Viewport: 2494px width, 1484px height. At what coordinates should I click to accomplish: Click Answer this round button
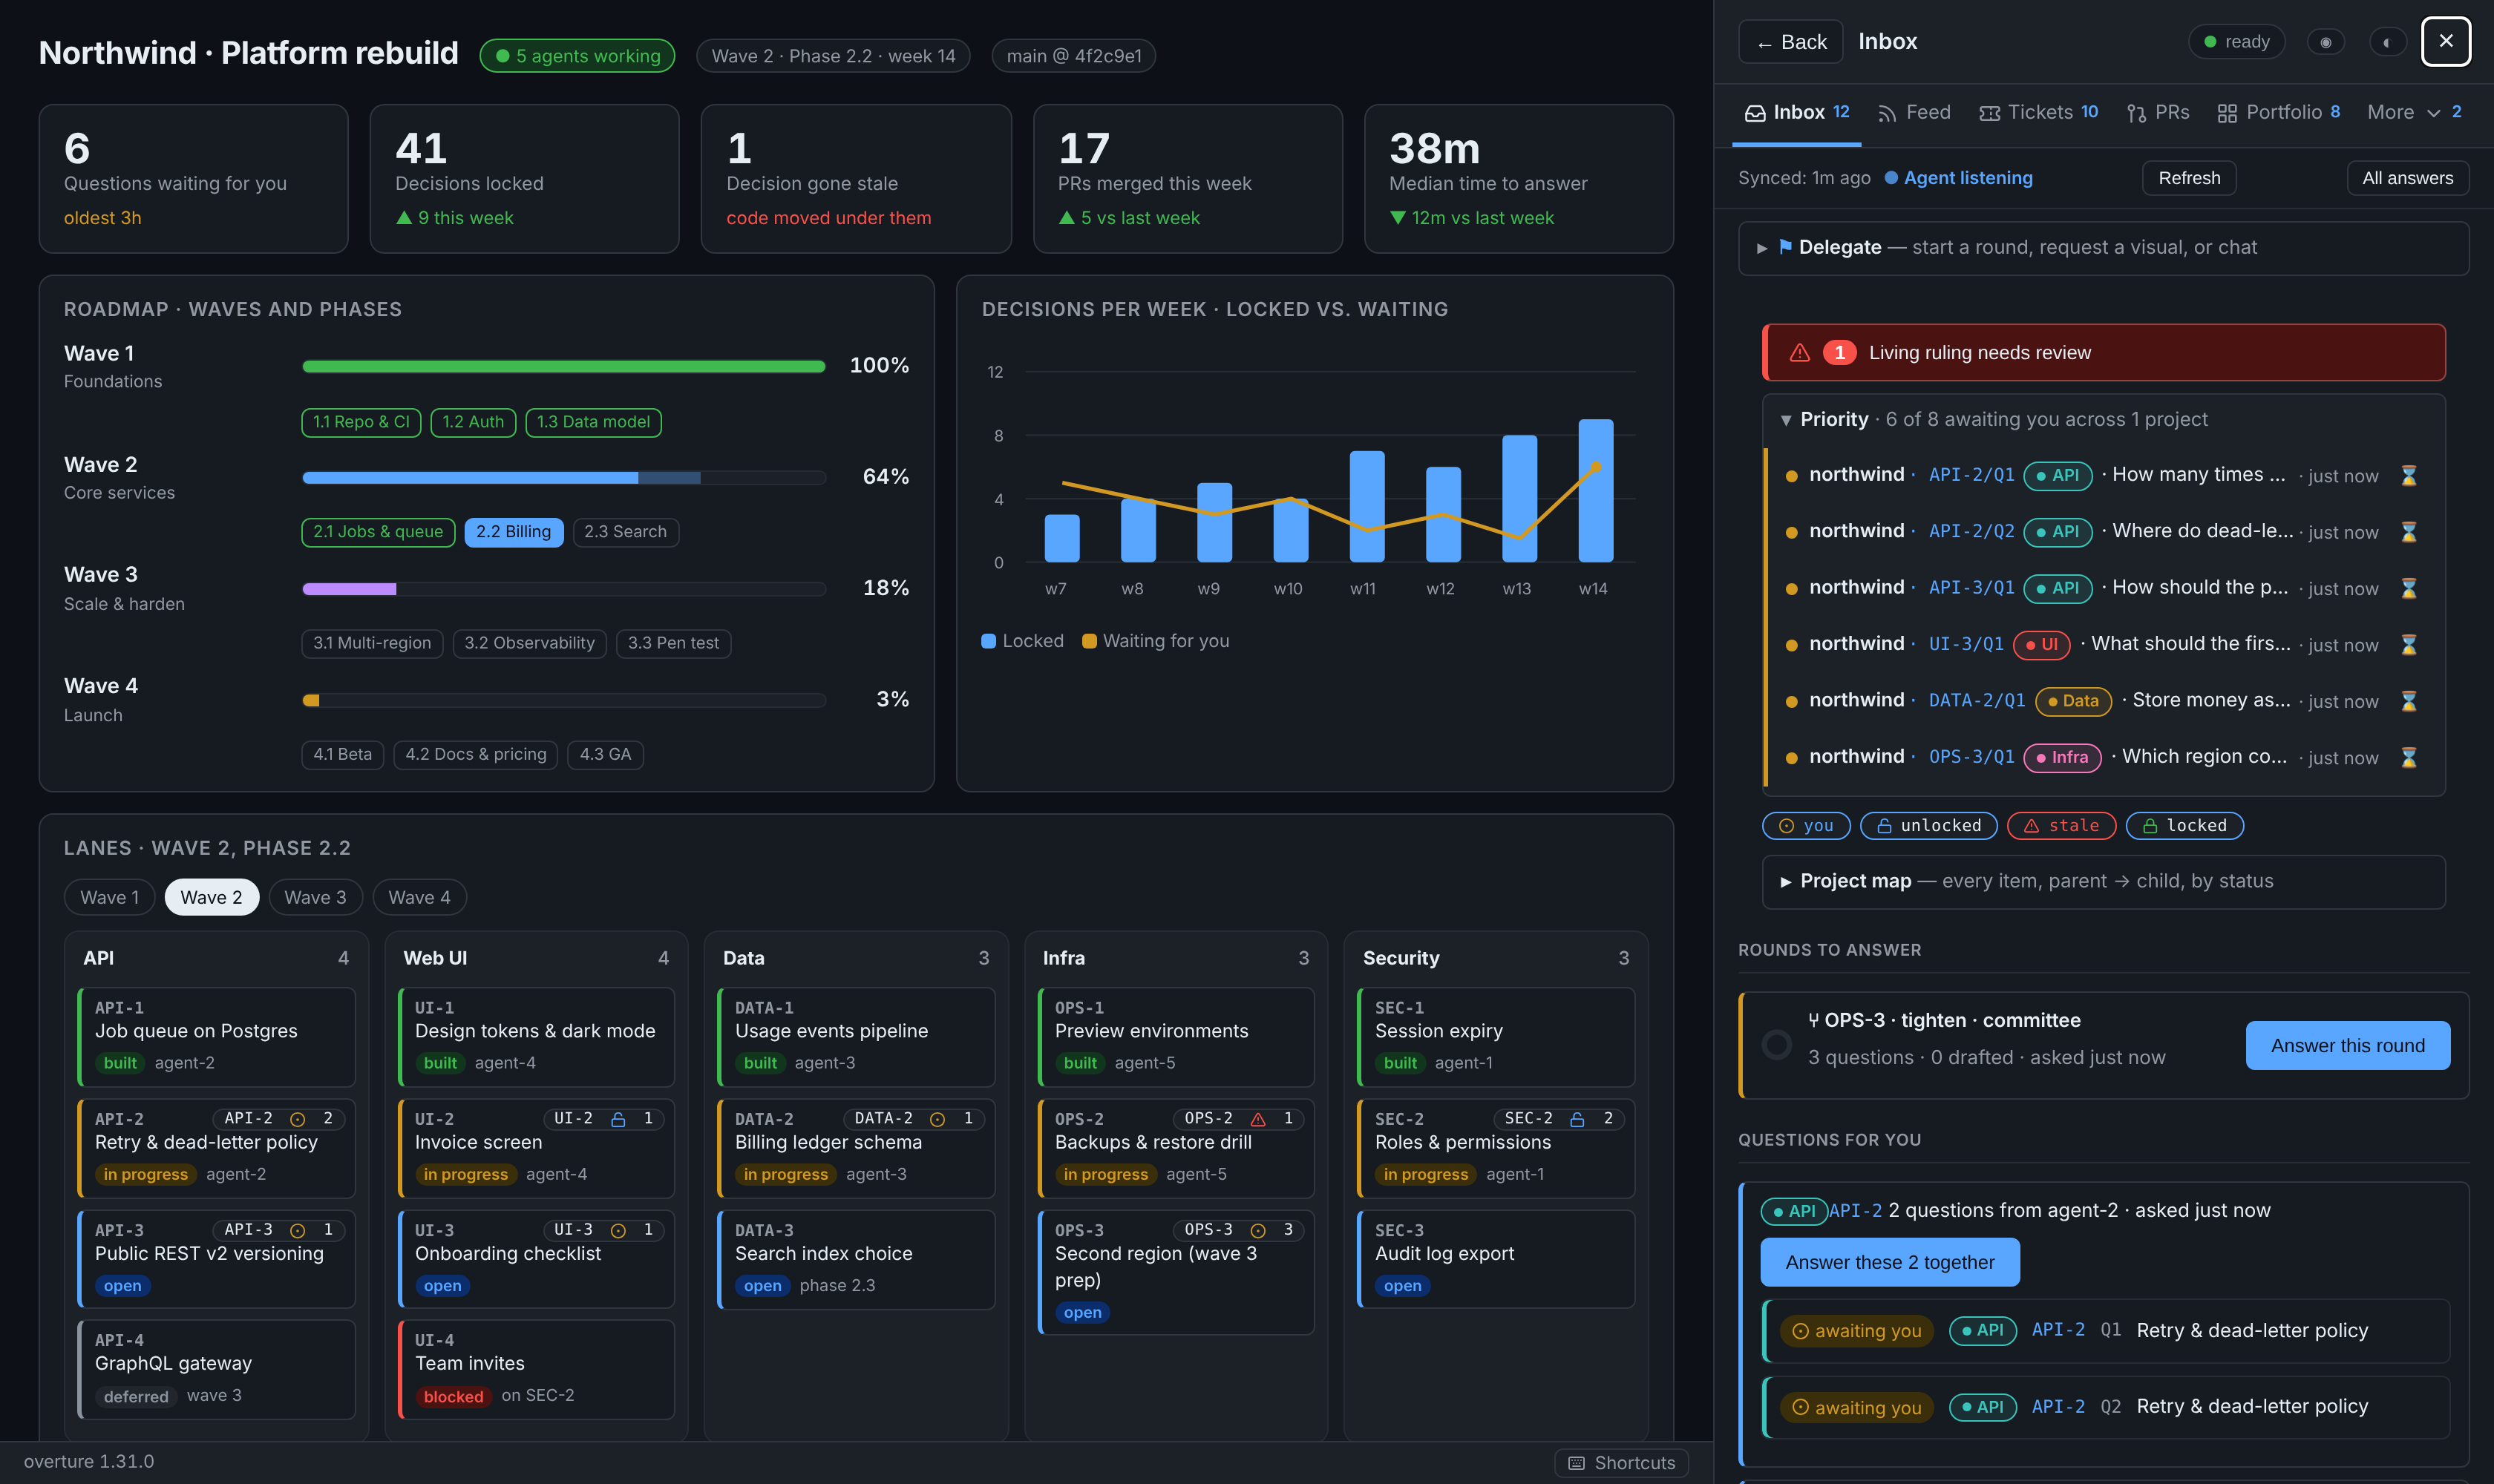(x=2347, y=1045)
